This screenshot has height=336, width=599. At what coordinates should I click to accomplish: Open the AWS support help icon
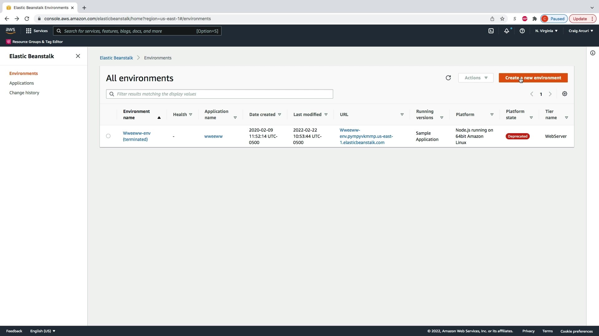coord(522,31)
